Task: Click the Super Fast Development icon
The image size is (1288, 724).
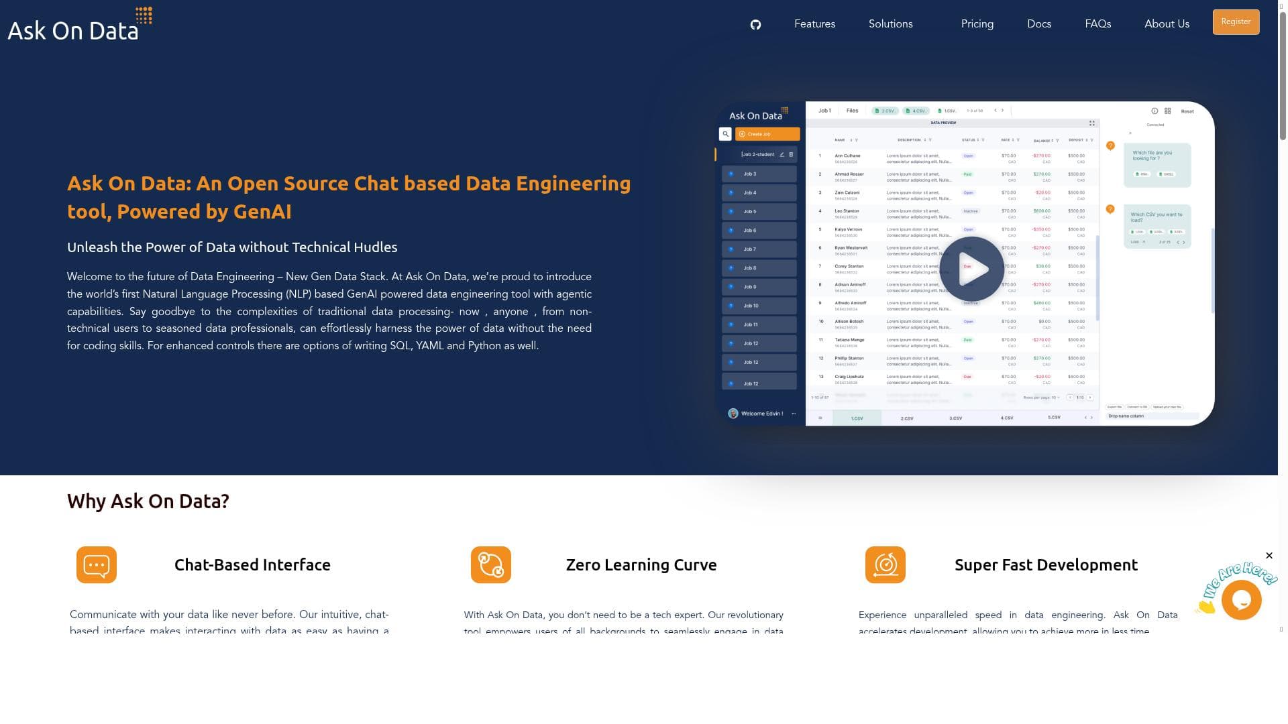Action: 885,565
